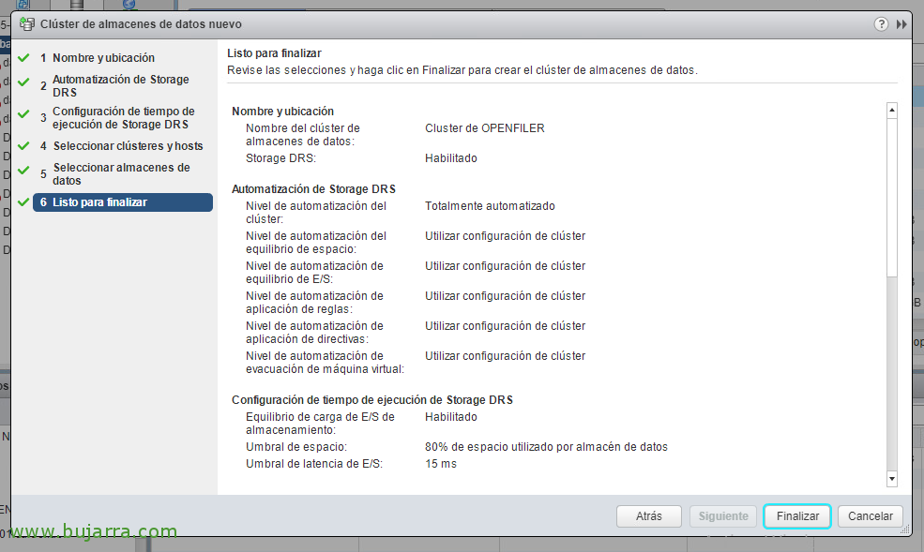Click green checkmark beside Seleccionar clústeres y hosts
The image size is (924, 552).
(23, 146)
